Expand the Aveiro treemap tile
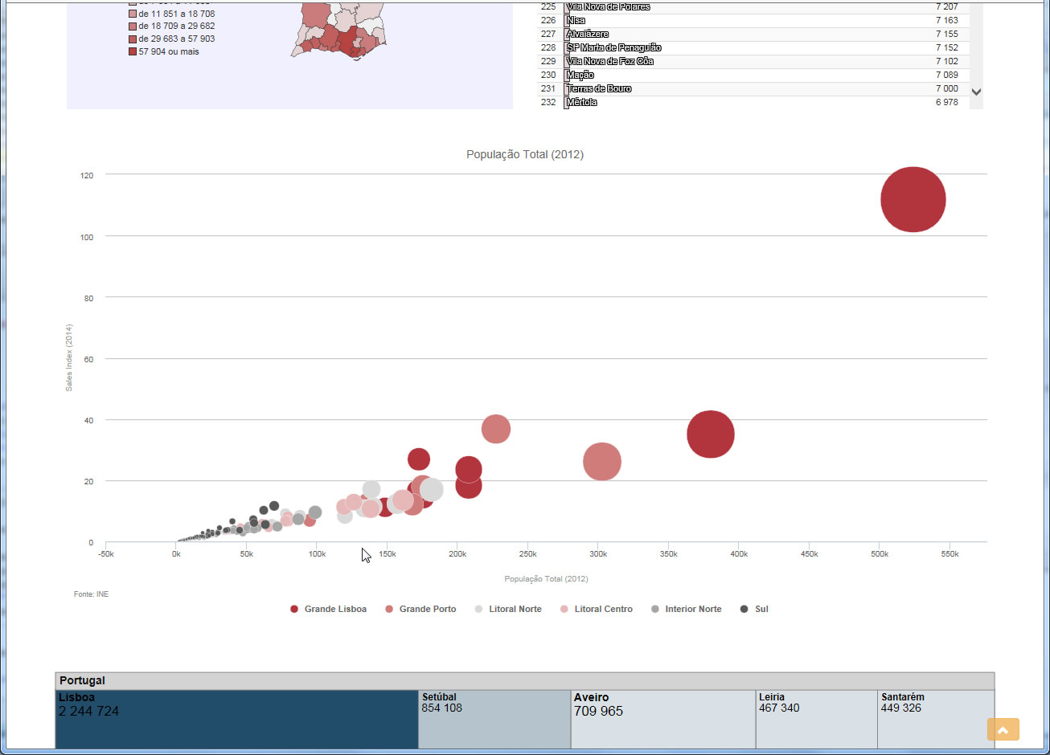The height and width of the screenshot is (755, 1050). [x=662, y=719]
